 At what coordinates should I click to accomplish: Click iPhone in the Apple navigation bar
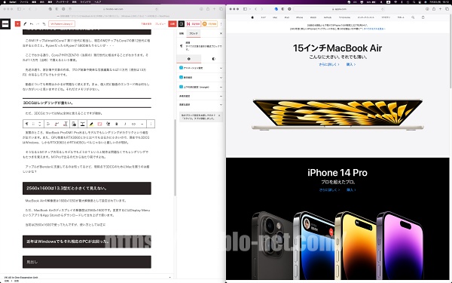[300, 17]
